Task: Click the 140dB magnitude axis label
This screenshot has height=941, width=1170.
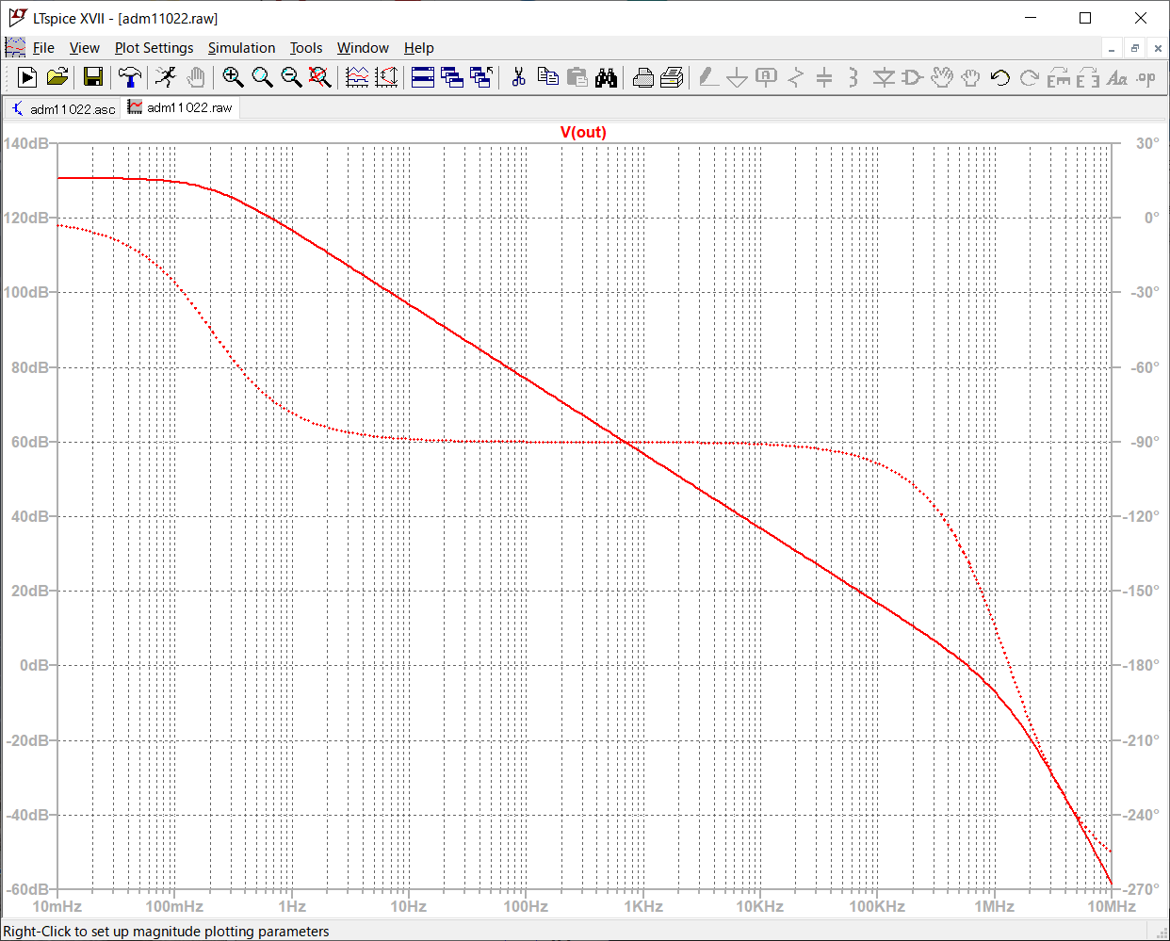Action: 25,144
